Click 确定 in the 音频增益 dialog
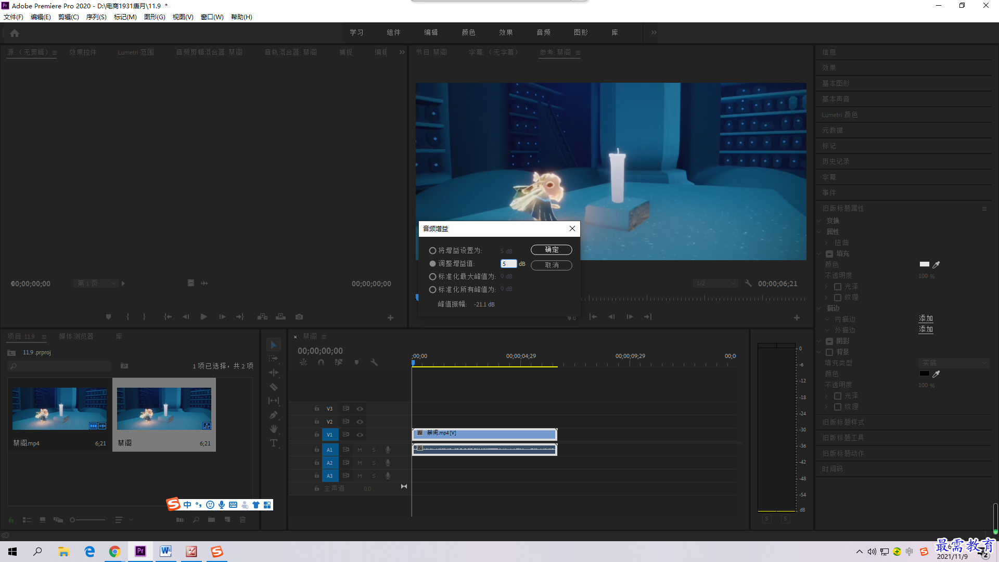 point(552,250)
